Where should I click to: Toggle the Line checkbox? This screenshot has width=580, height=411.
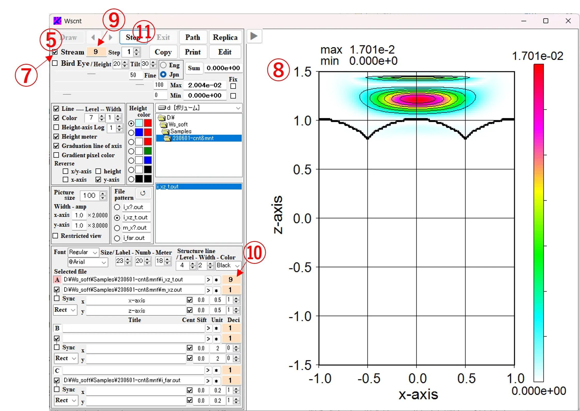pyautogui.click(x=56, y=109)
